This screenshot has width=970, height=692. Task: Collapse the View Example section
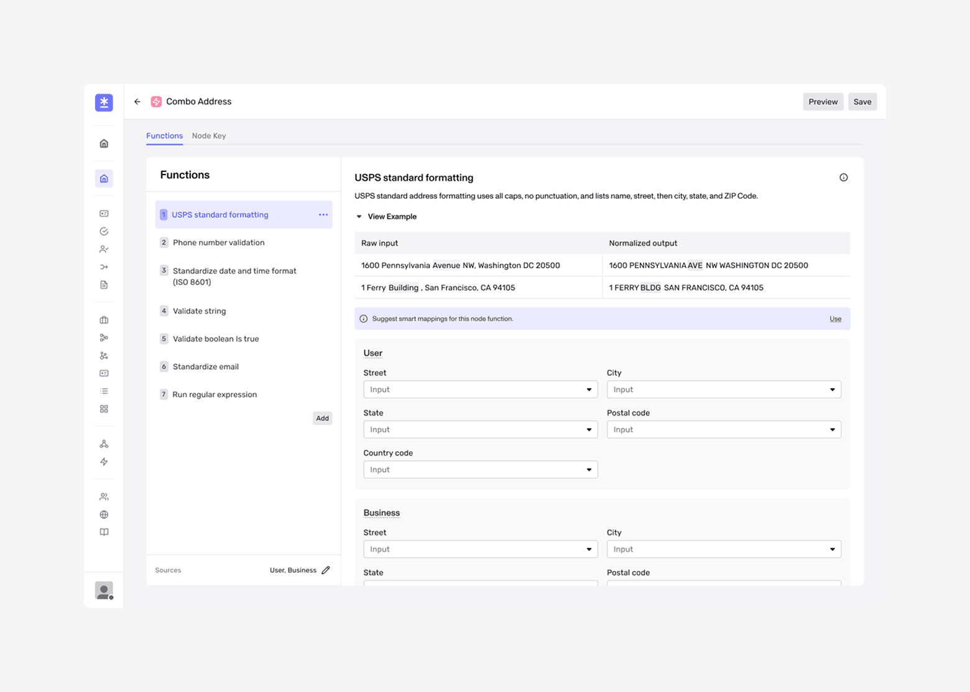point(386,217)
